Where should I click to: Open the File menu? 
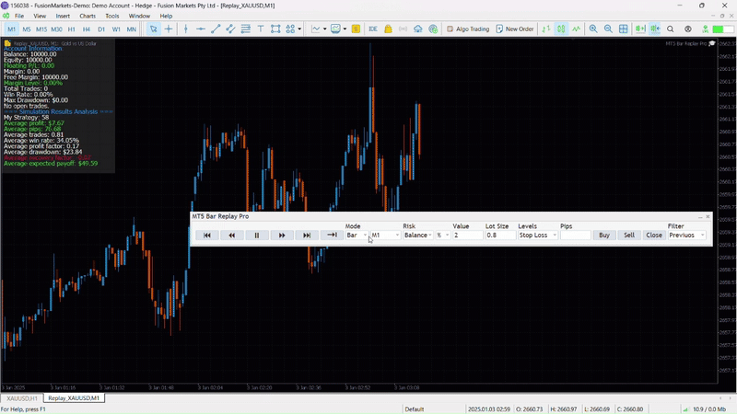tap(19, 16)
